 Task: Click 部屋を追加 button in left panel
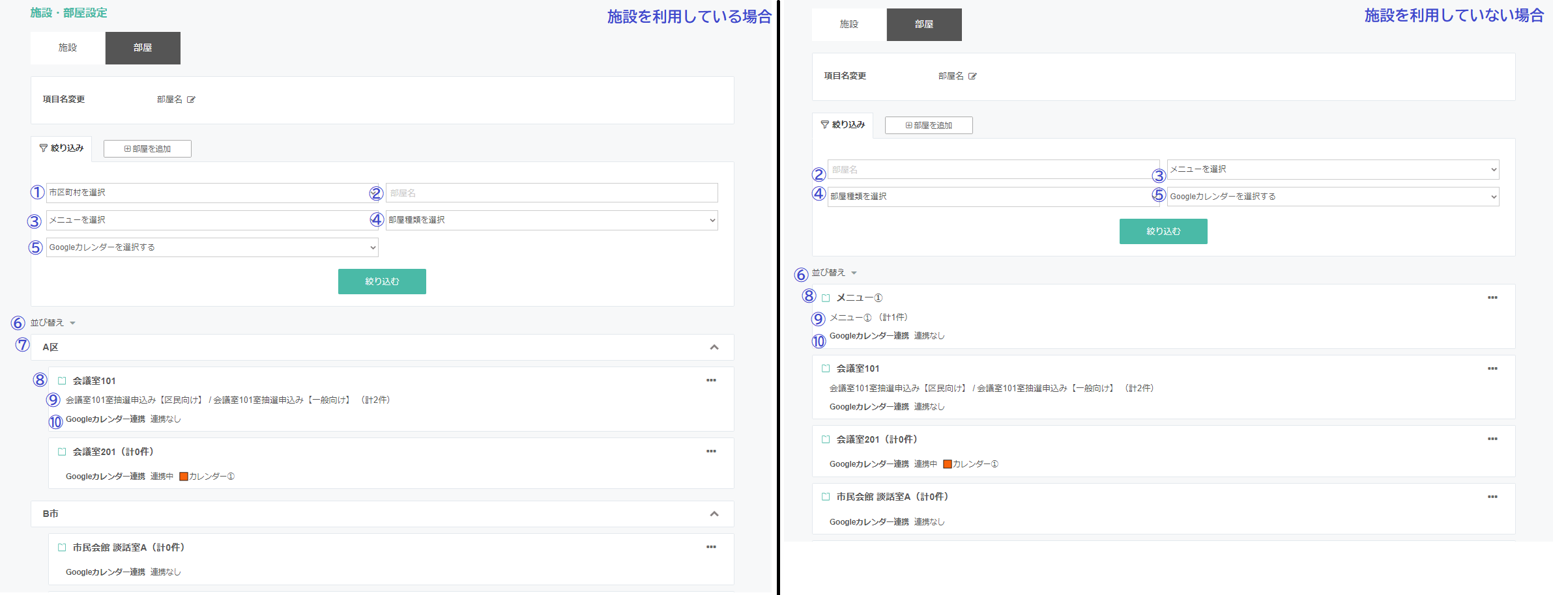[147, 149]
